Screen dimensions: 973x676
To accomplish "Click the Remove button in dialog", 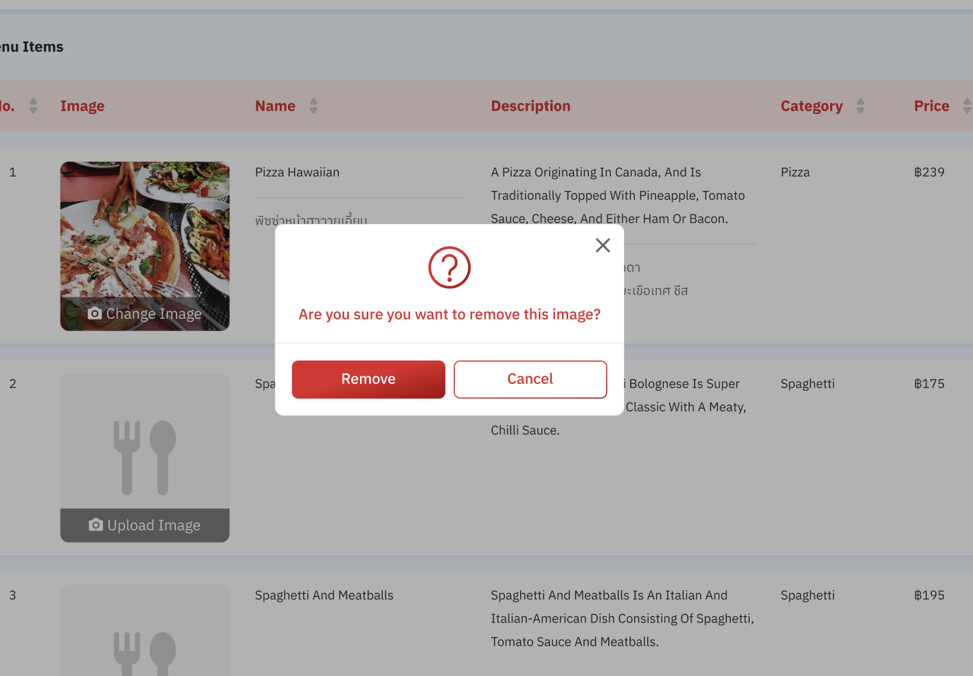I will pyautogui.click(x=368, y=379).
